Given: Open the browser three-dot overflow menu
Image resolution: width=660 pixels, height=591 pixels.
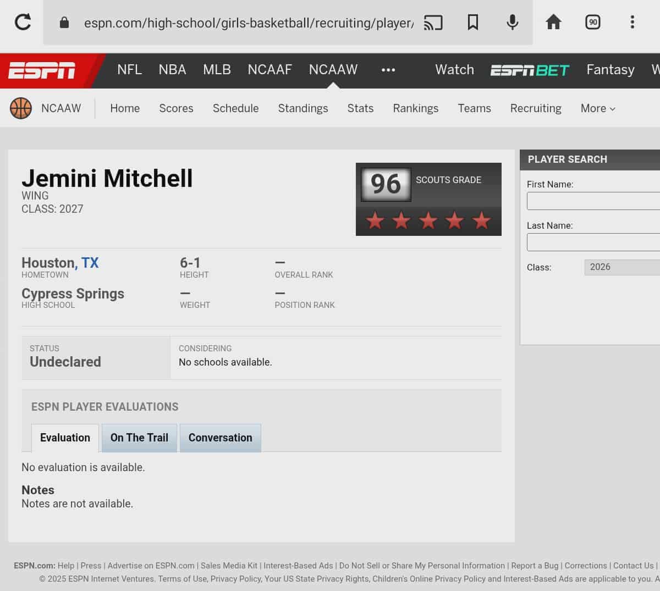Looking at the screenshot, I should pos(632,23).
